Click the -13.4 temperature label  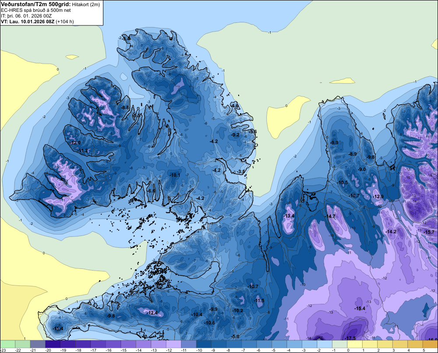click(x=289, y=216)
